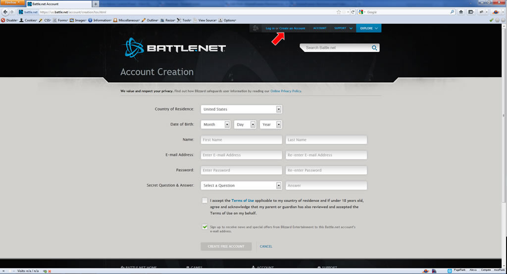Open the Tools toolbar menu
The height and width of the screenshot is (274, 507).
184,20
